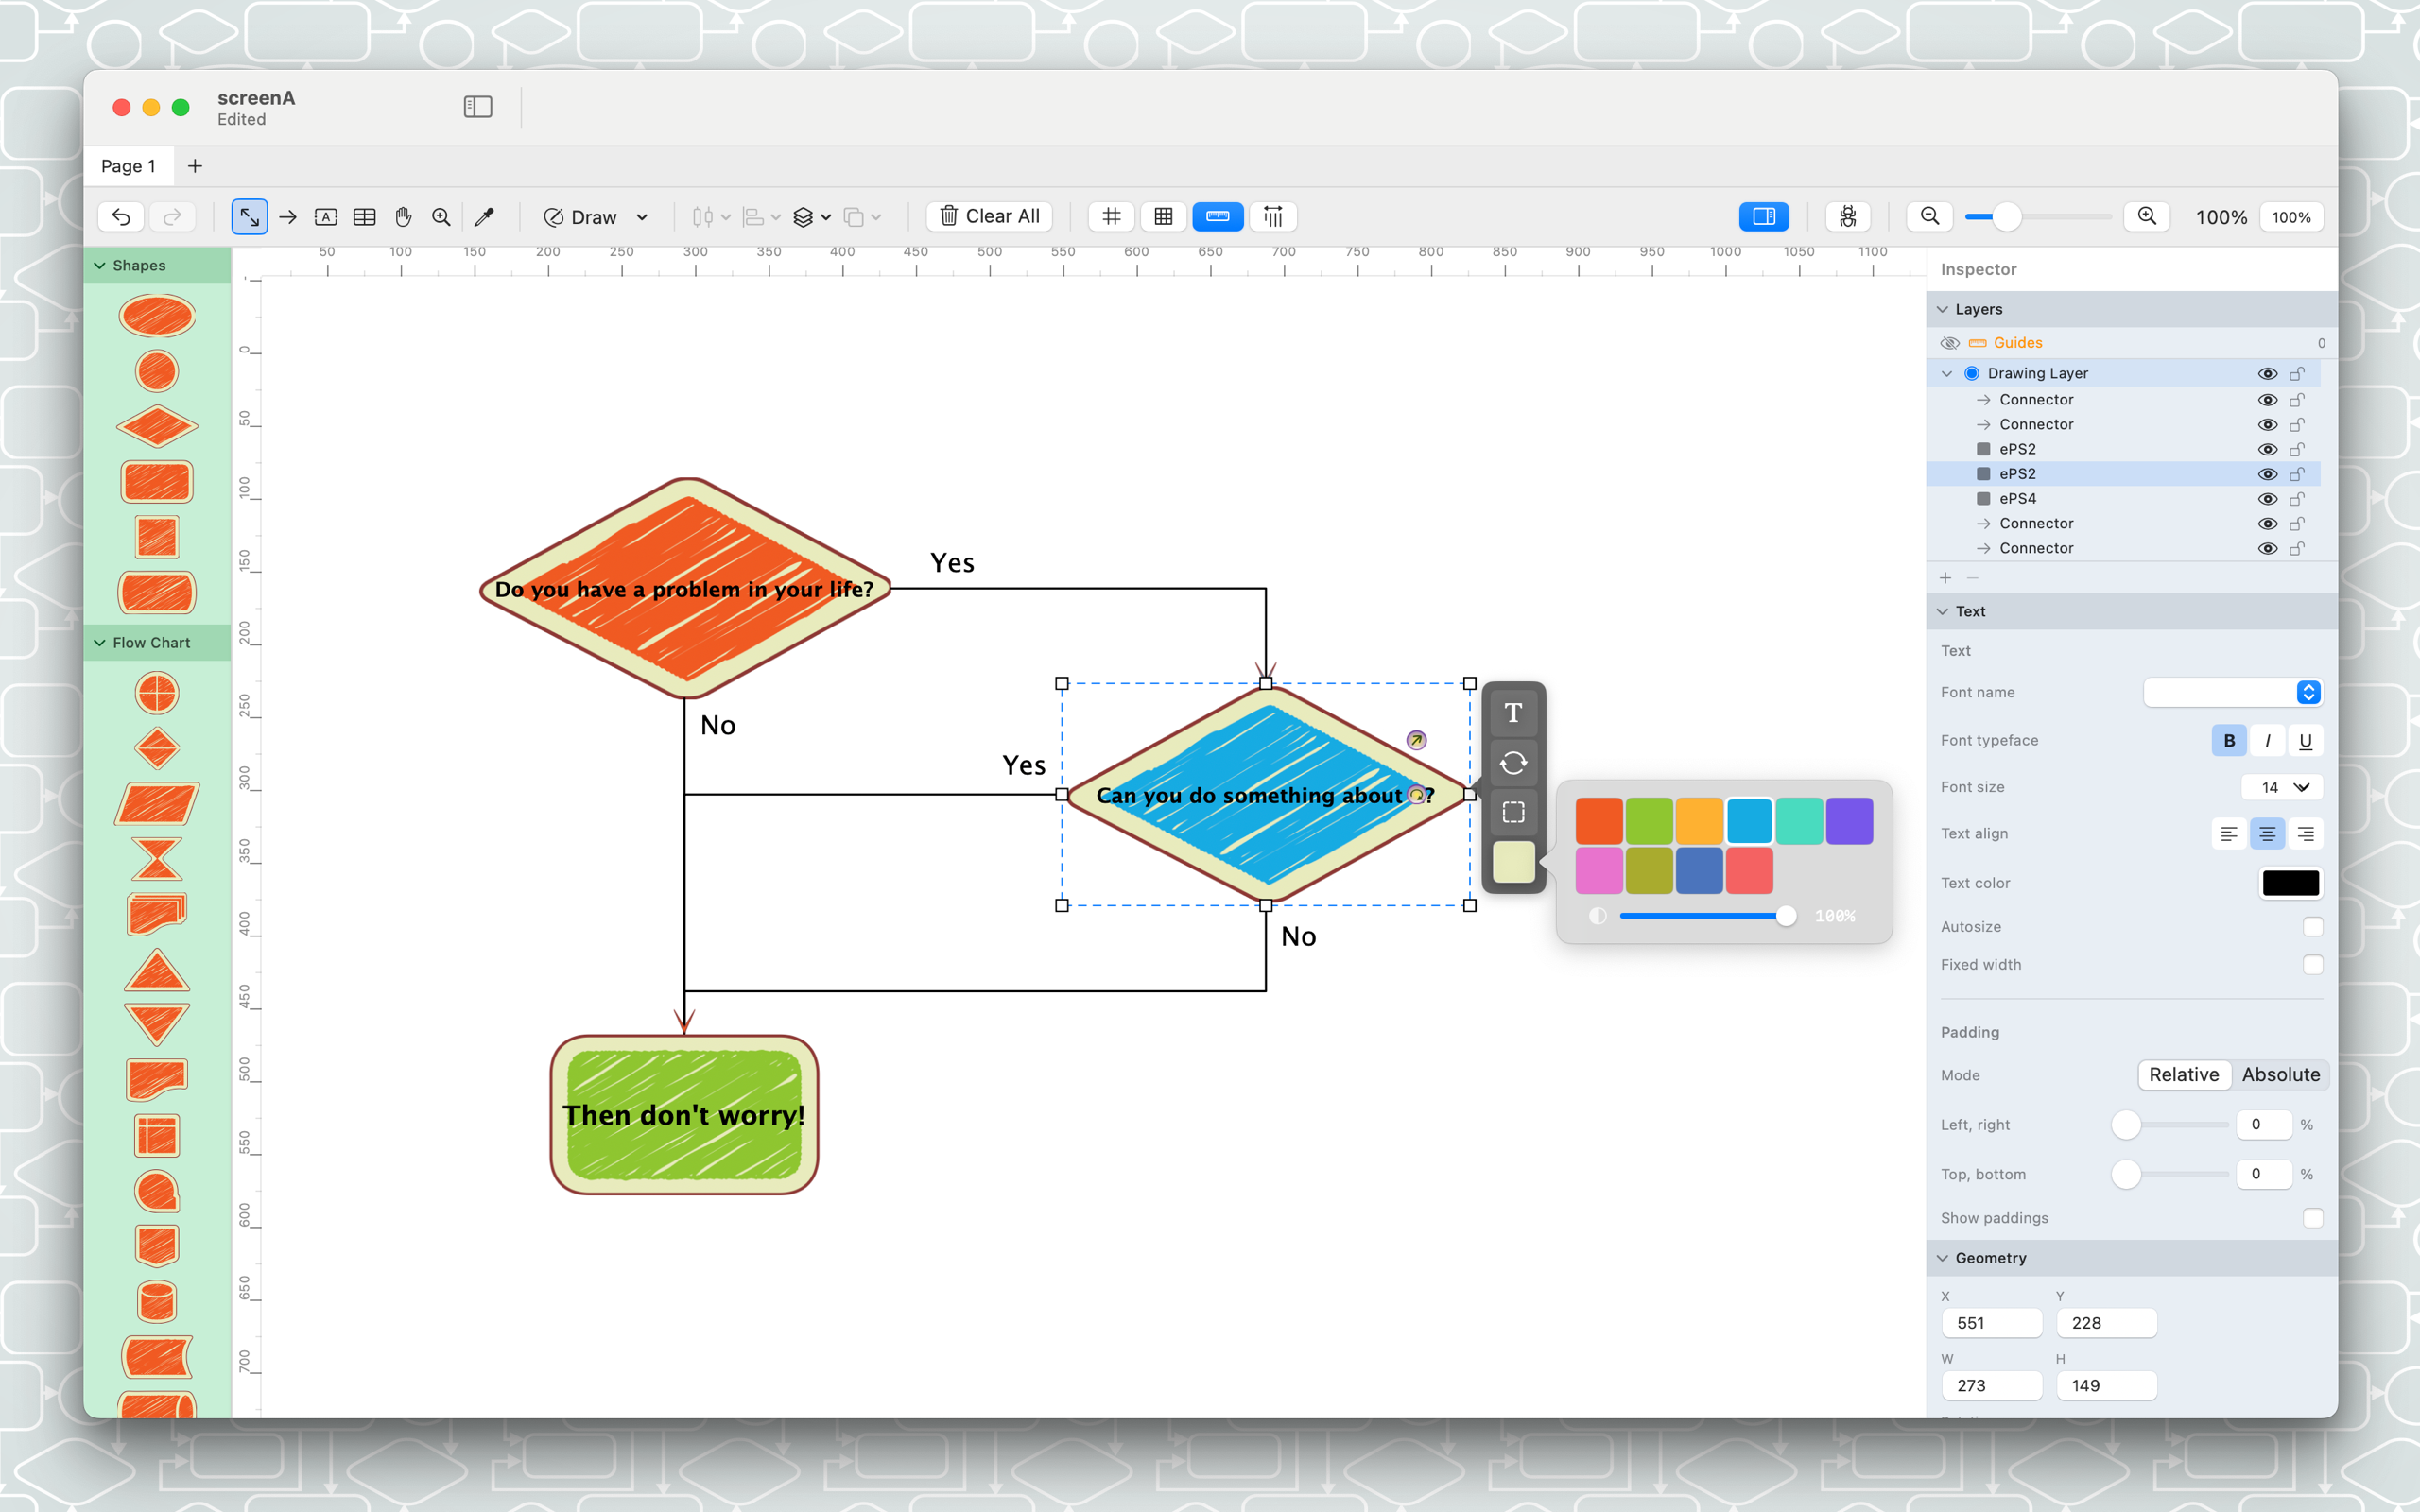Select the Page 1 tab
Screen dimensions: 2420x1512
(x=129, y=165)
